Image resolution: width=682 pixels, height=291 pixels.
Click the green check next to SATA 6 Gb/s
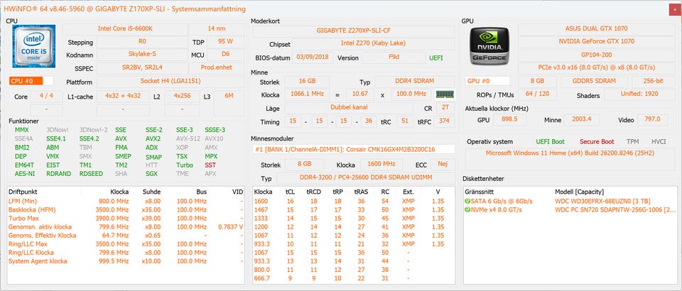point(467,201)
